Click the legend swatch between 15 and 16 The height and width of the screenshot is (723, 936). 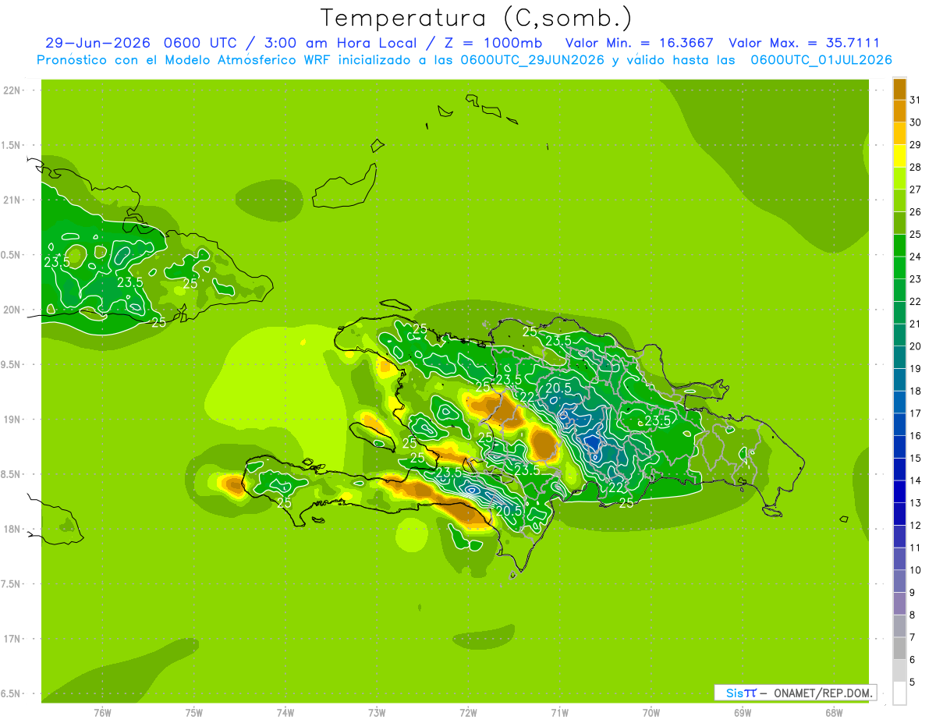(899, 447)
